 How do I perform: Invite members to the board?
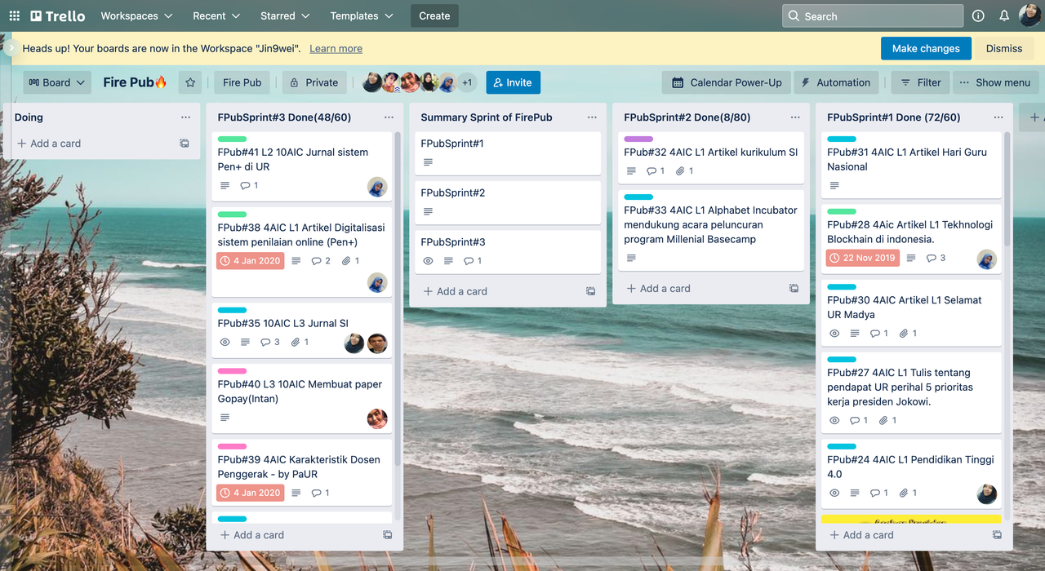coord(513,82)
